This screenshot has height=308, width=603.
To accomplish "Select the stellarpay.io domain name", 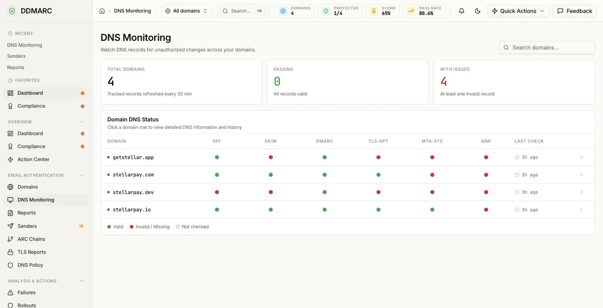I will click(x=132, y=210).
